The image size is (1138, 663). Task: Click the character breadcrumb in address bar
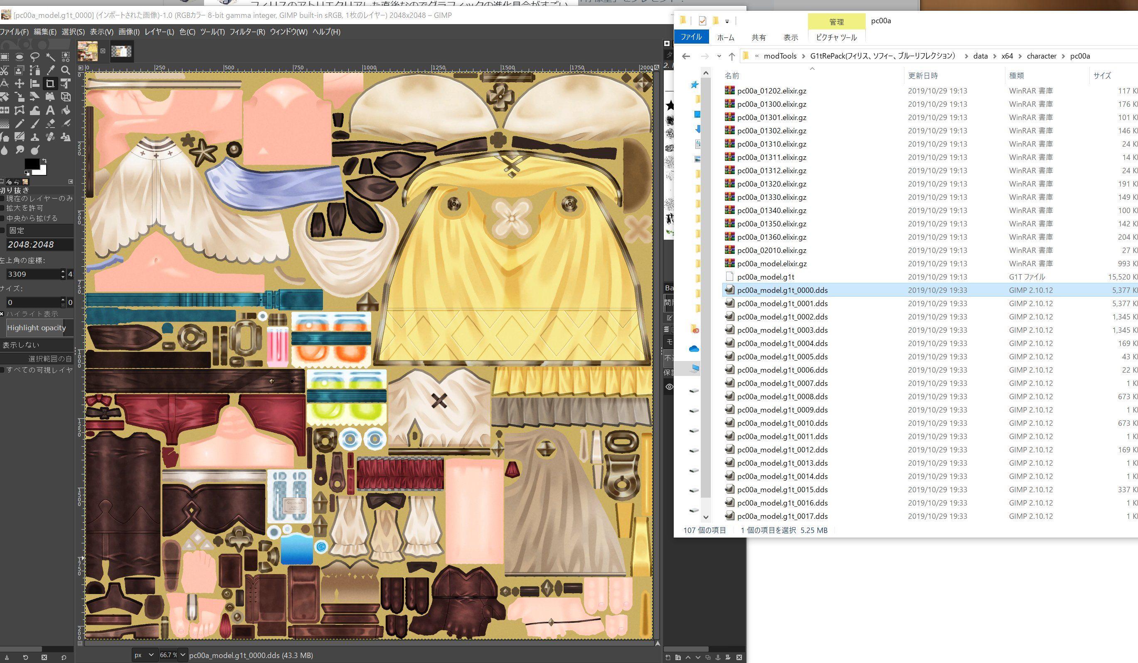click(1041, 56)
